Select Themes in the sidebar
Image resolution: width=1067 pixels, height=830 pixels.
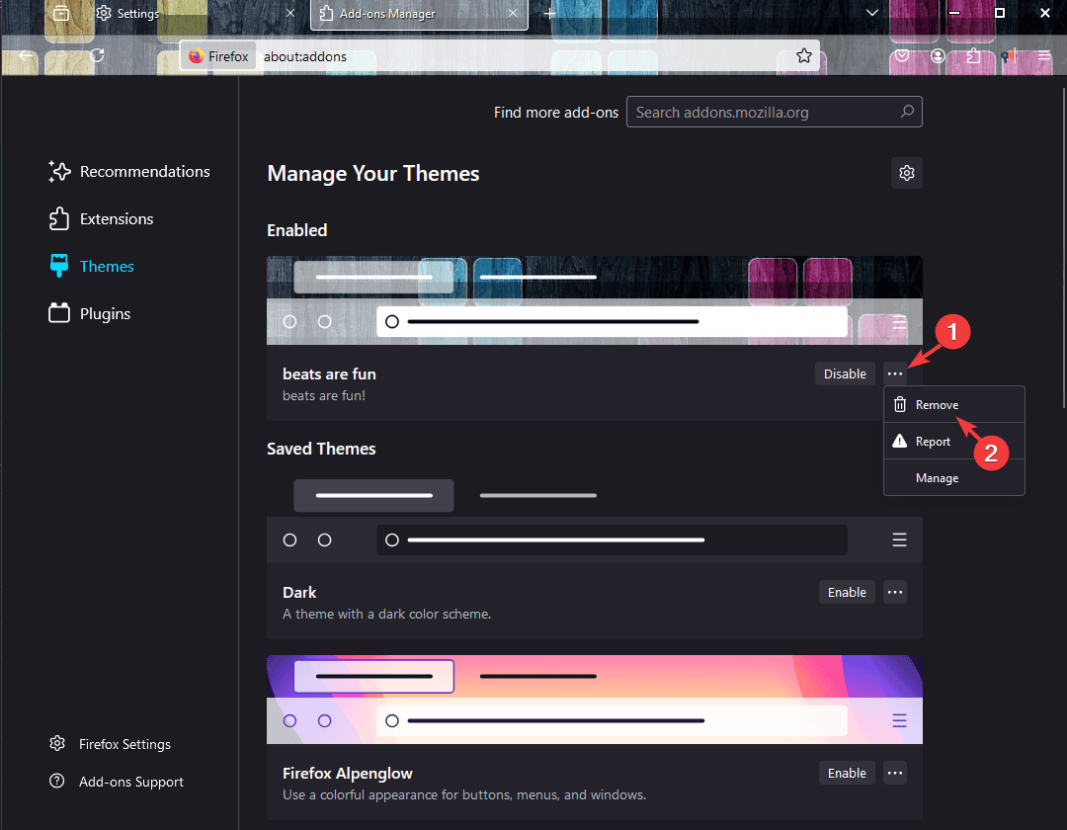pyautogui.click(x=91, y=266)
